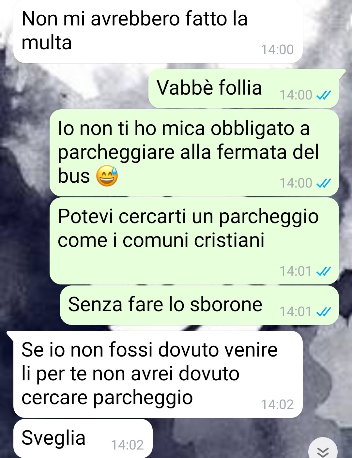The image size is (352, 458).
Task: Tap the word 'bus' before the emoji
Action: 74,176
